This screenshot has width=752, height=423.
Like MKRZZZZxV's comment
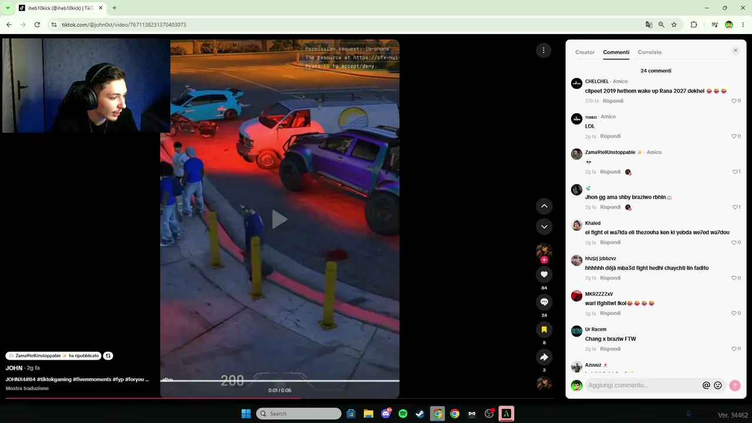pos(734,313)
